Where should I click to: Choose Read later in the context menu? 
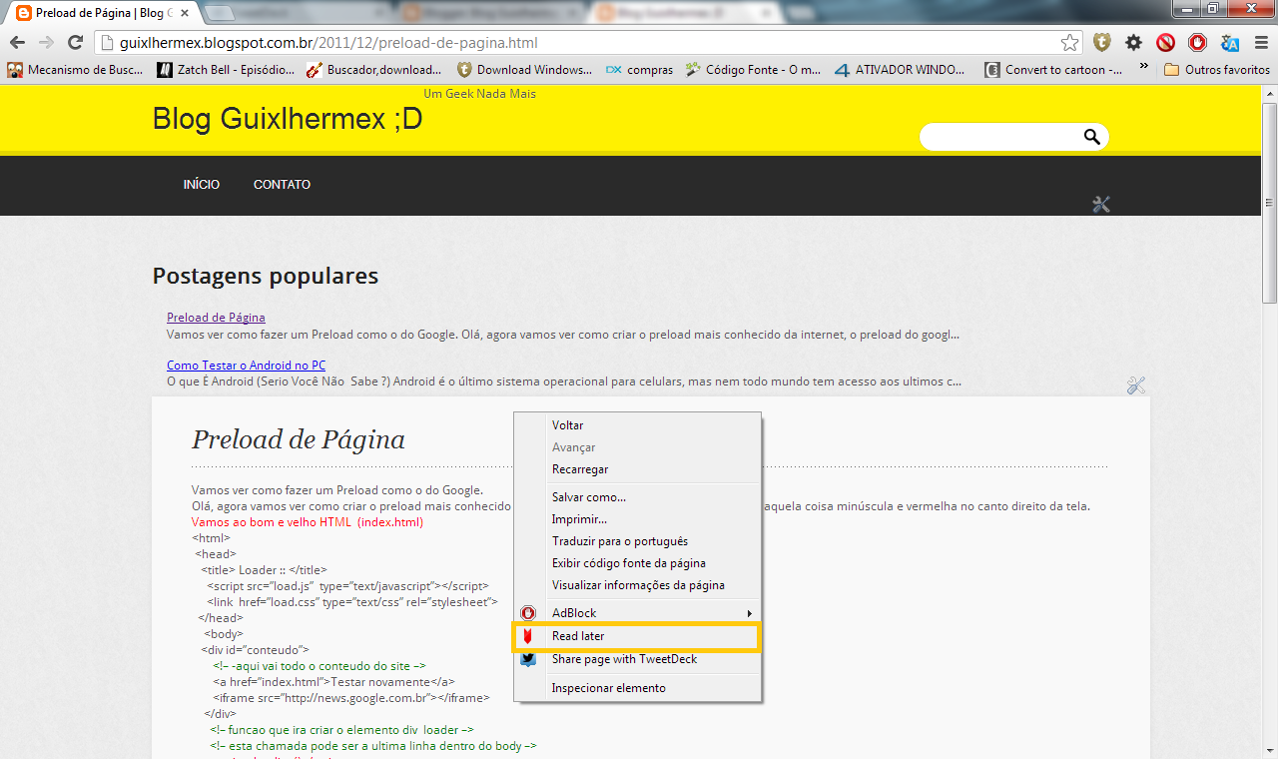pos(637,636)
